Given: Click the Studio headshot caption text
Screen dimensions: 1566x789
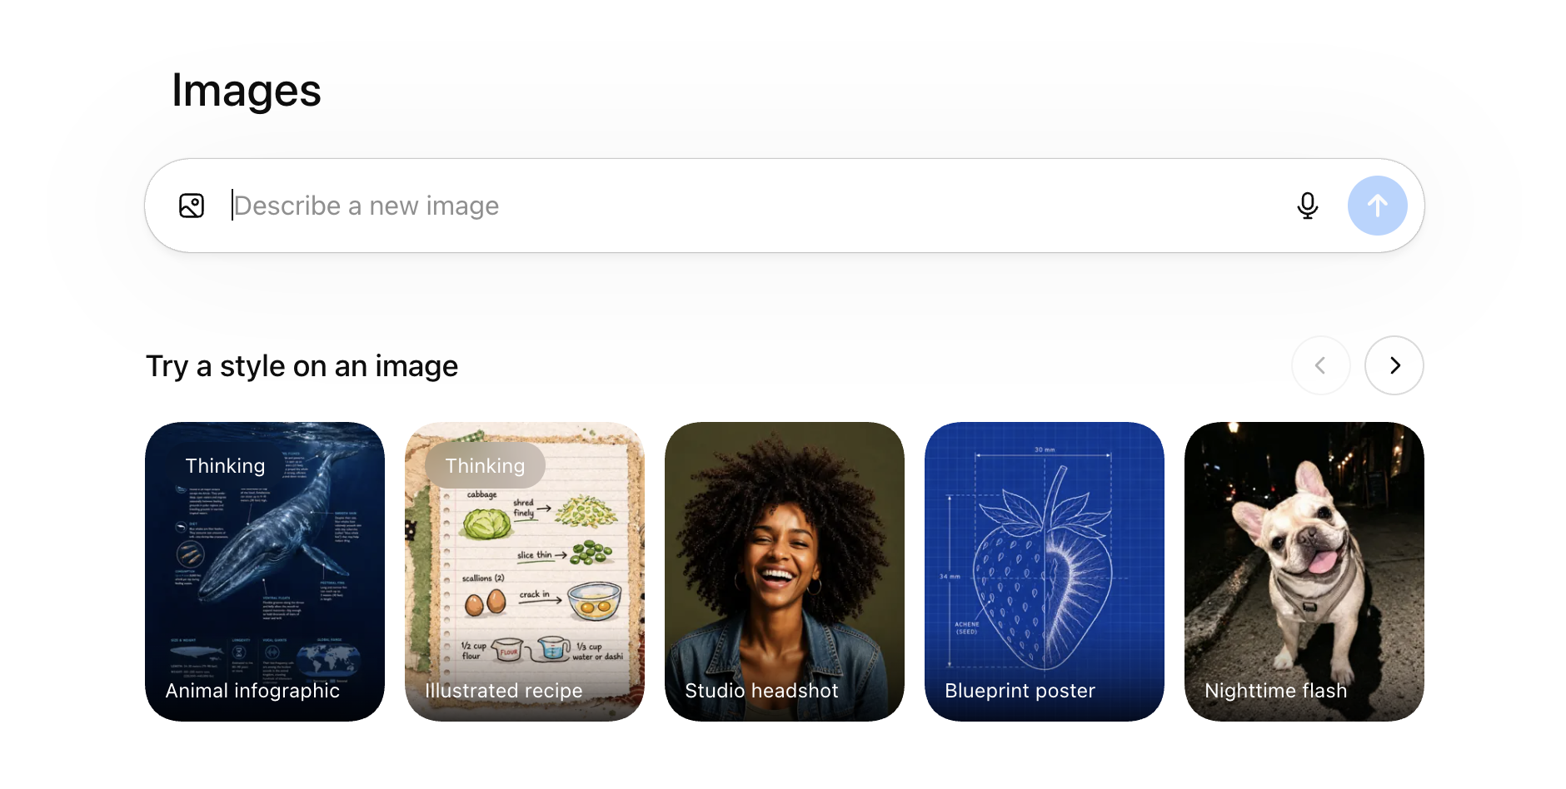Looking at the screenshot, I should click(761, 691).
